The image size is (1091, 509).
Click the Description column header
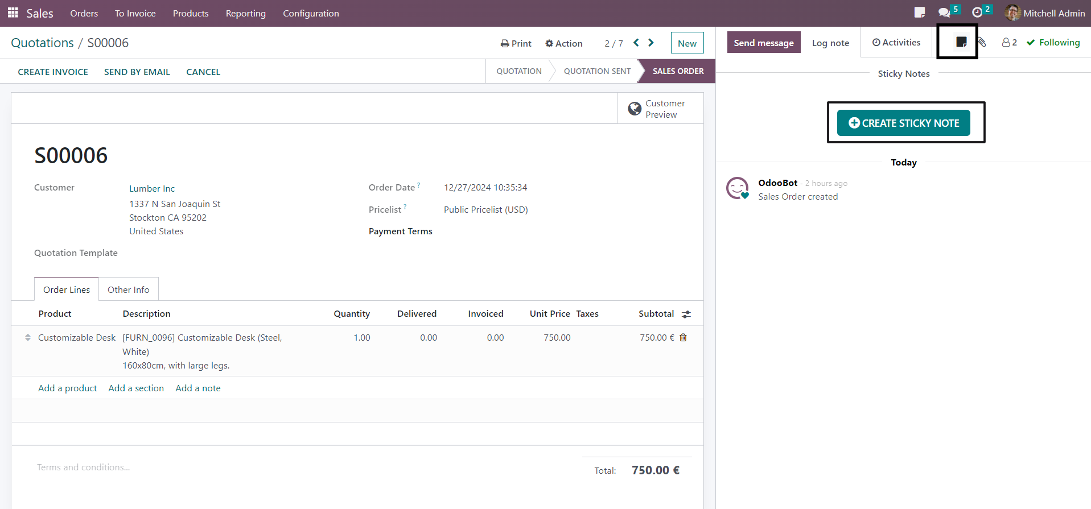click(x=147, y=314)
